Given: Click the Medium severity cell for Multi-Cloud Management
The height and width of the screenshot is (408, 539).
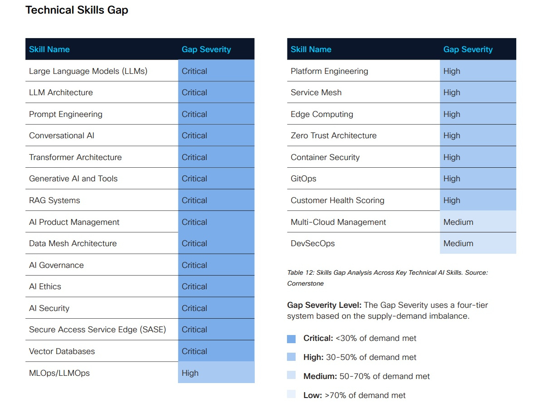Looking at the screenshot, I should (x=477, y=222).
